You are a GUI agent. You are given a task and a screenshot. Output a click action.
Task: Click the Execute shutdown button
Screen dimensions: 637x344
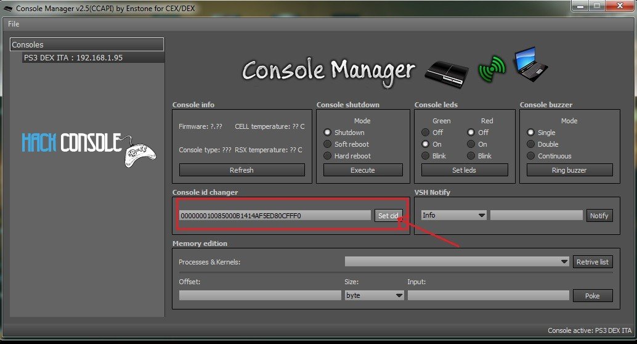pos(363,170)
